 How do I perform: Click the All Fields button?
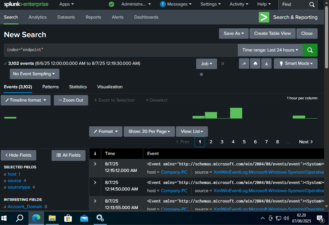click(x=69, y=155)
